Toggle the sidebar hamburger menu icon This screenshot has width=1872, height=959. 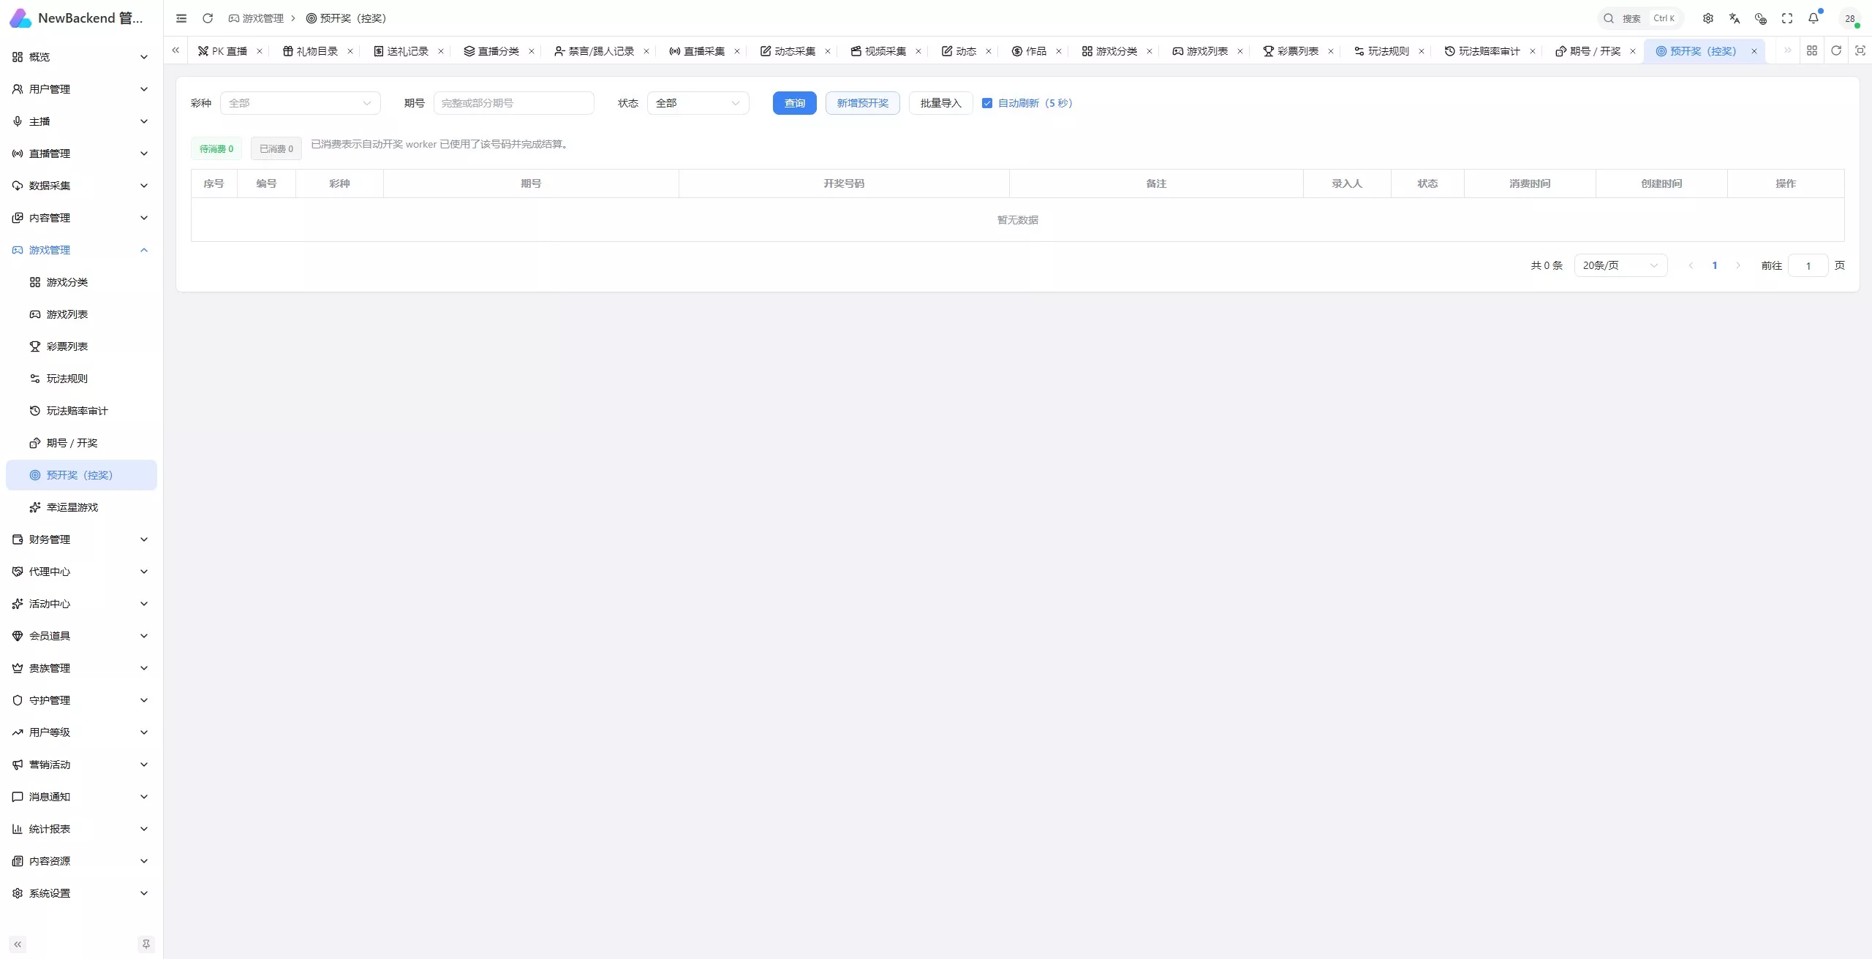point(181,18)
